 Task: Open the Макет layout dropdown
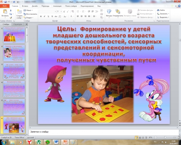point(28,10)
